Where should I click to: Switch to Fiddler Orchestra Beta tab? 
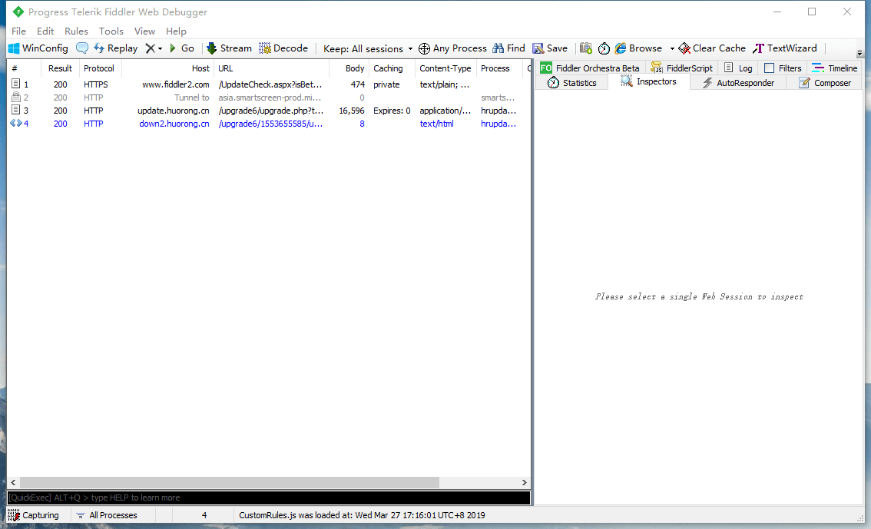[x=590, y=68]
